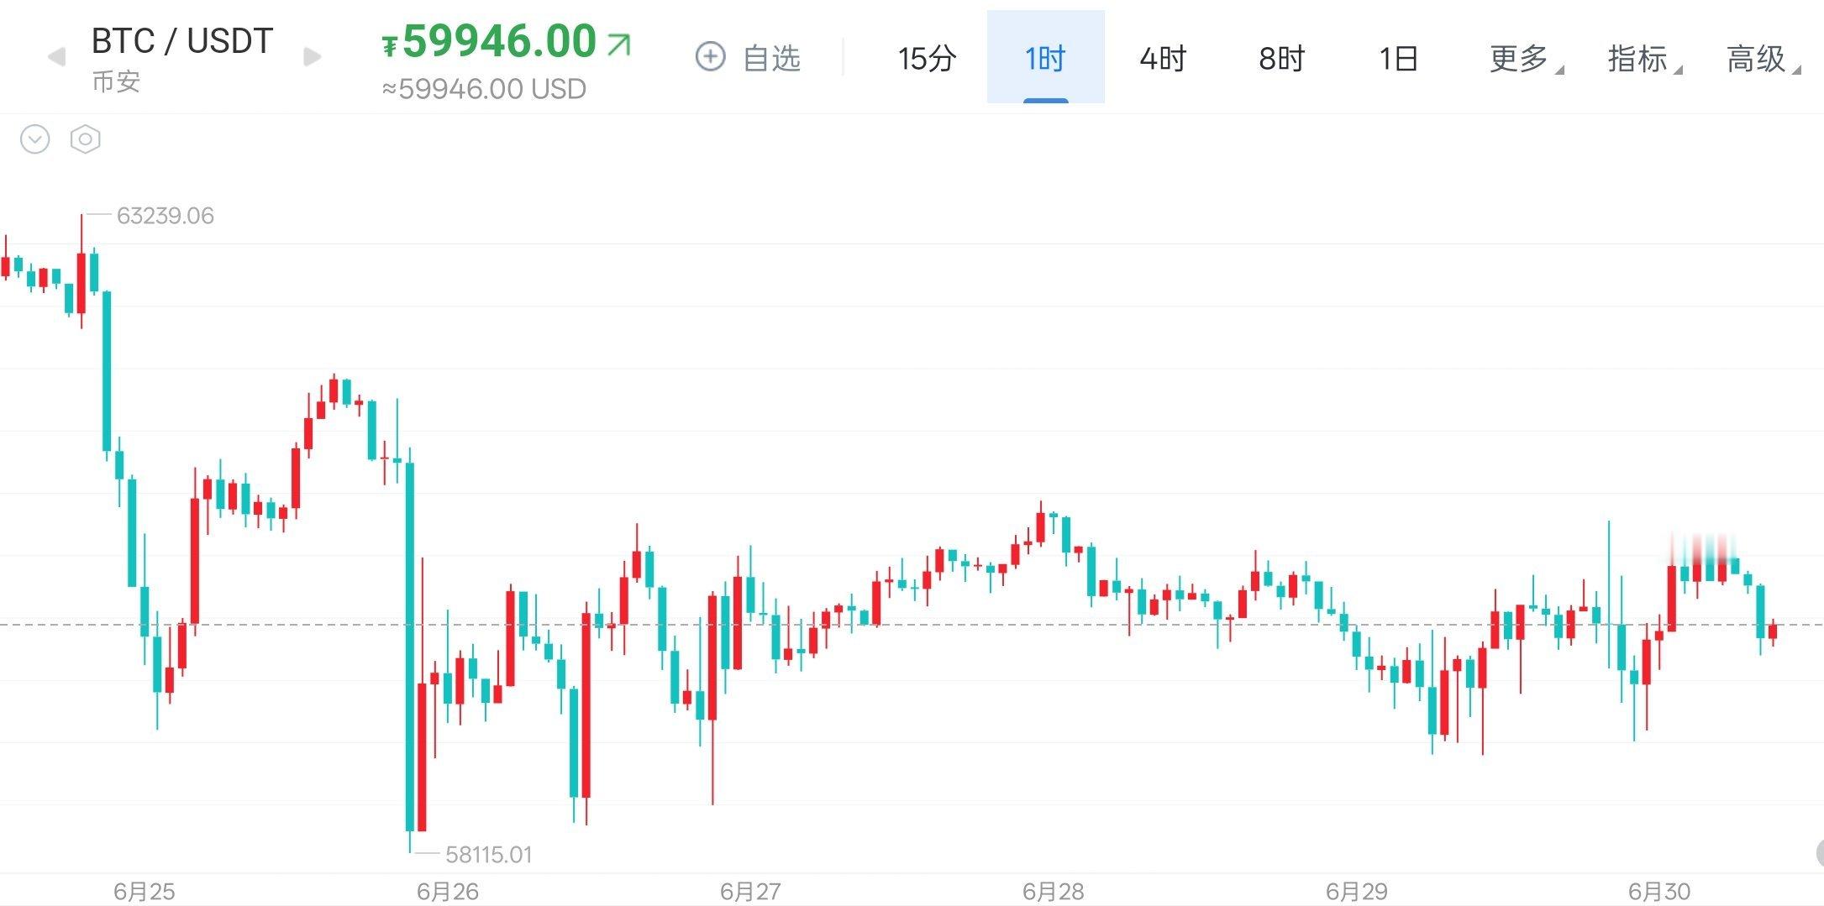Click the 6月28 date label on axis
Image resolution: width=1824 pixels, height=906 pixels.
click(1053, 891)
